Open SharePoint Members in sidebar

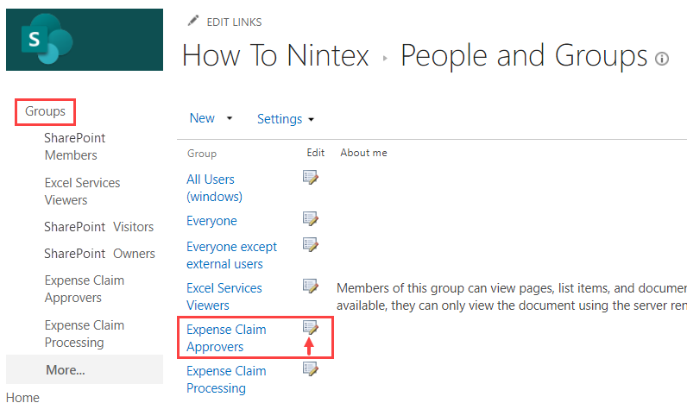(74, 147)
